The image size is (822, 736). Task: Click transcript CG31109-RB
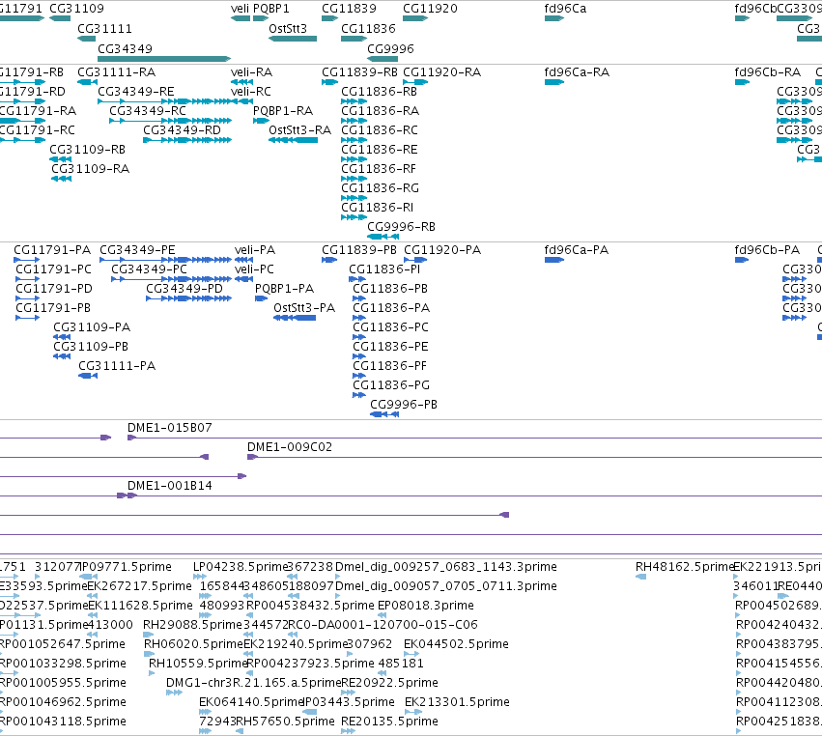click(88, 150)
